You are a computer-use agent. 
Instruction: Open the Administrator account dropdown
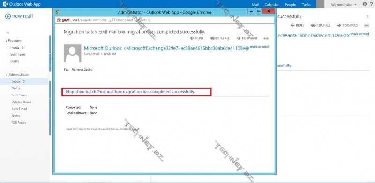coord(344,4)
